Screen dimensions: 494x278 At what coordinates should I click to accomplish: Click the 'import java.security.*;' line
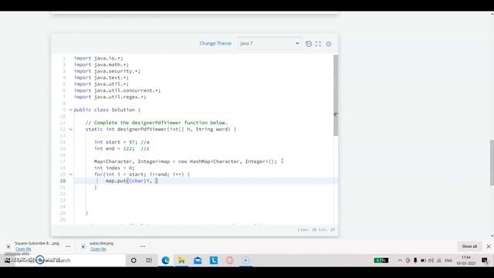point(107,71)
